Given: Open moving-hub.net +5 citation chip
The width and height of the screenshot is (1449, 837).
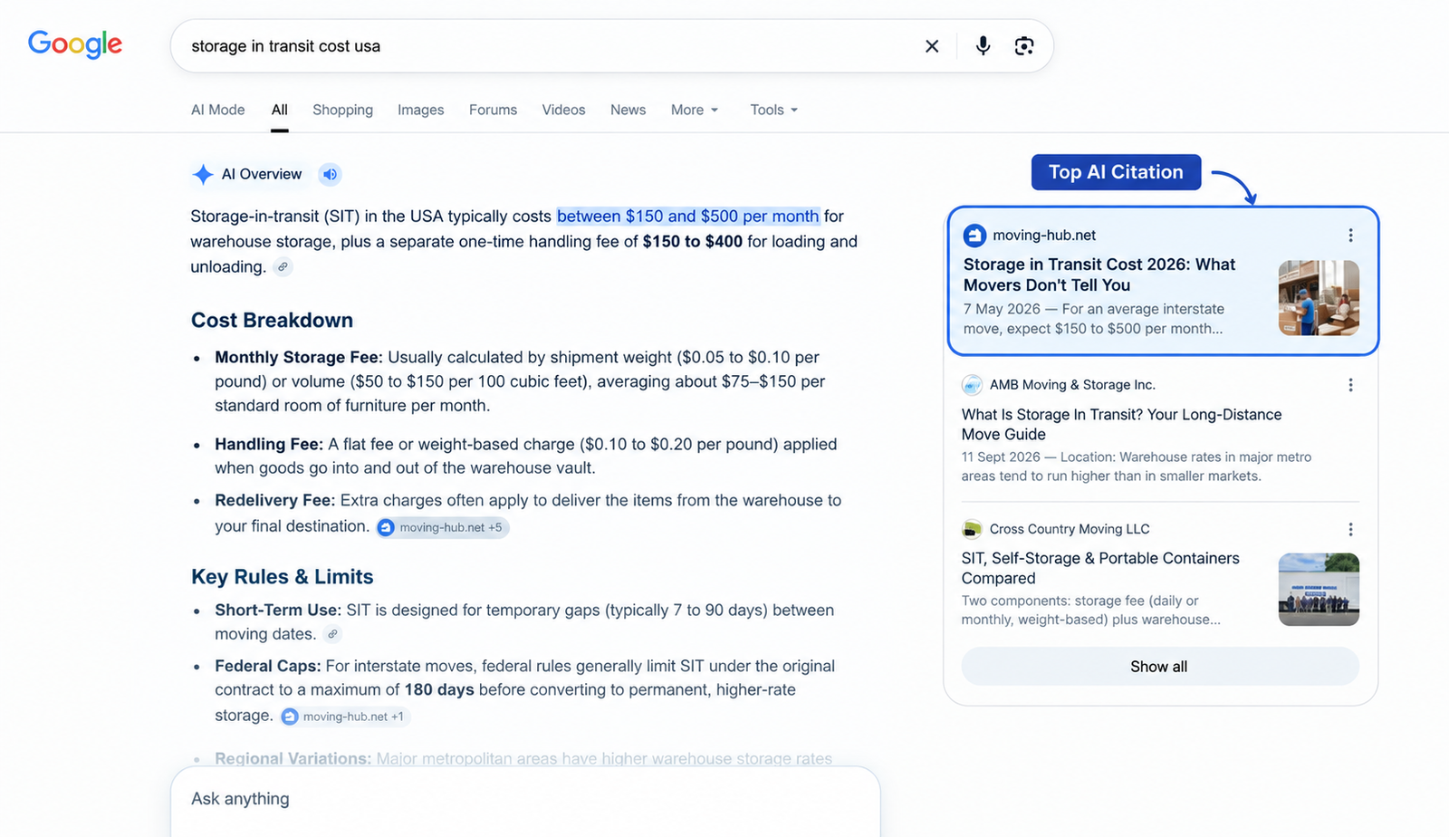Looking at the screenshot, I should pyautogui.click(x=443, y=527).
